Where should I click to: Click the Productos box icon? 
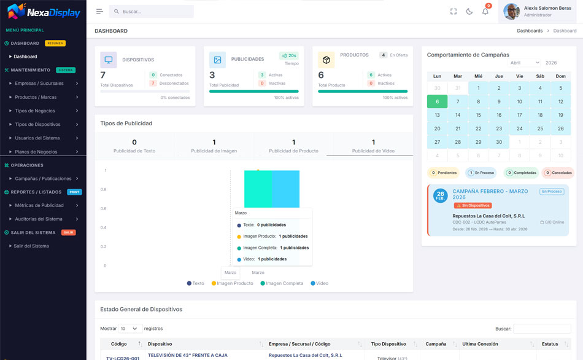click(326, 60)
